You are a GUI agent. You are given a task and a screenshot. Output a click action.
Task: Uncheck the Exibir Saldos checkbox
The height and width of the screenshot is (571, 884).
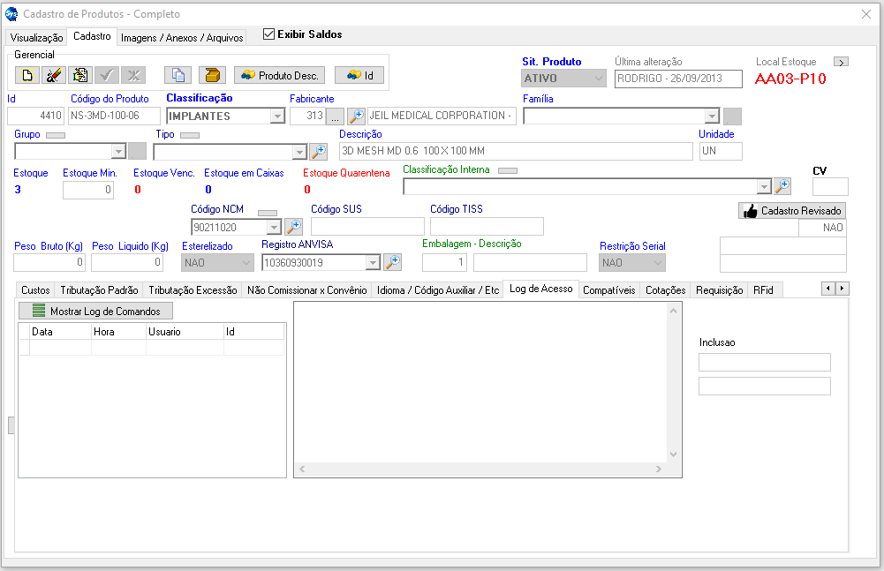(x=269, y=34)
